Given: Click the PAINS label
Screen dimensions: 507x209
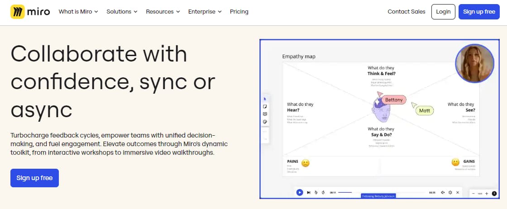Looking at the screenshot, I should (292, 161).
